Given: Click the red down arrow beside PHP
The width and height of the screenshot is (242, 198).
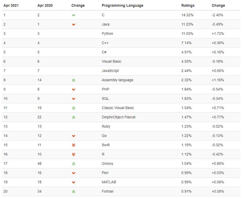Looking at the screenshot, I should point(74,89).
